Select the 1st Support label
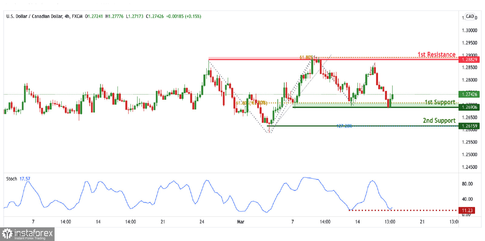 [440, 102]
